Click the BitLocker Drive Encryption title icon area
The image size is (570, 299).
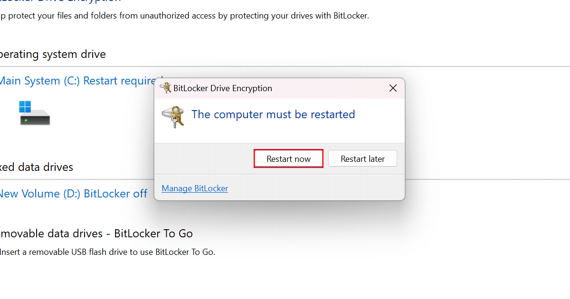click(166, 88)
